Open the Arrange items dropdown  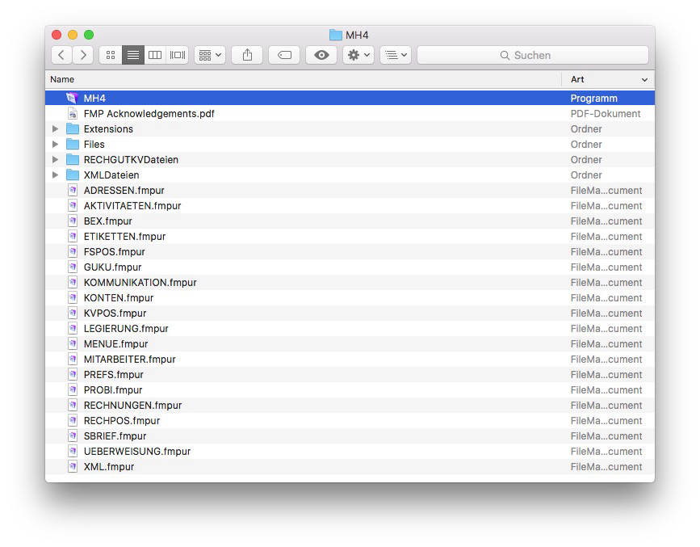(x=210, y=55)
